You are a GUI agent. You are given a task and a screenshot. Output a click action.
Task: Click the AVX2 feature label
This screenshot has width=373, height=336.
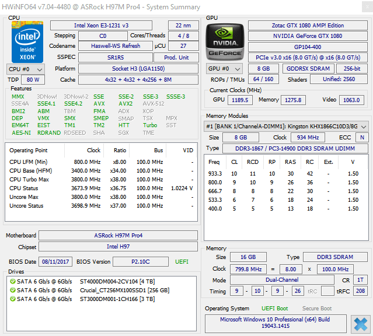(x=126, y=104)
